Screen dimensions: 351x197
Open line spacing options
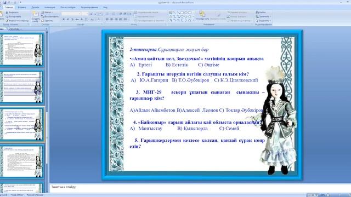tap(130, 14)
